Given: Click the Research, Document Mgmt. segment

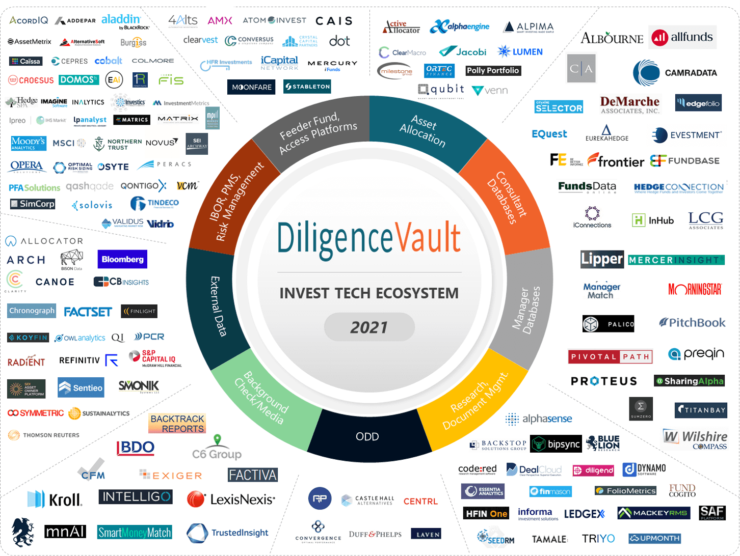Looking at the screenshot, I should [x=475, y=401].
